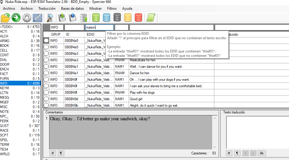Click the pilcrow button under Comentarios
The height and width of the screenshot is (160, 289).
click(61, 153)
